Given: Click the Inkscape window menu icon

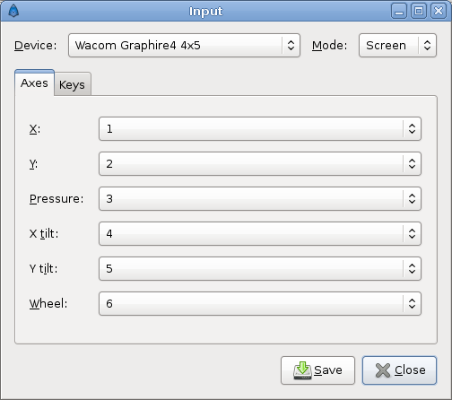Looking at the screenshot, I should coord(13,11).
